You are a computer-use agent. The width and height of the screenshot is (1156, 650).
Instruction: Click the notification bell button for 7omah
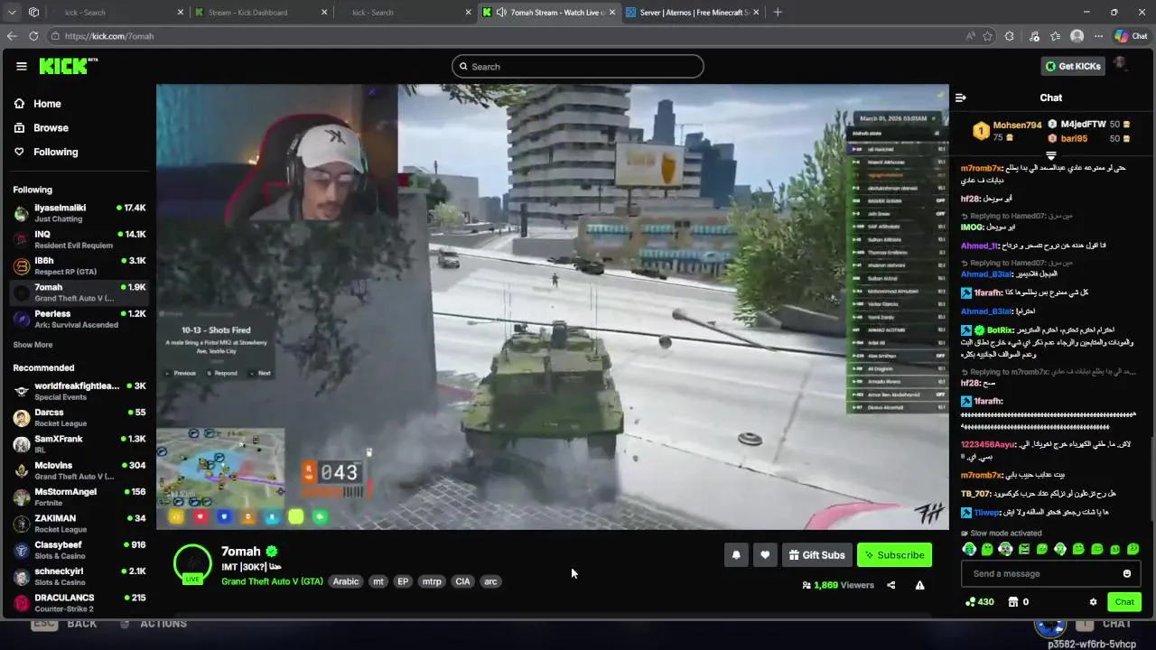coord(736,555)
